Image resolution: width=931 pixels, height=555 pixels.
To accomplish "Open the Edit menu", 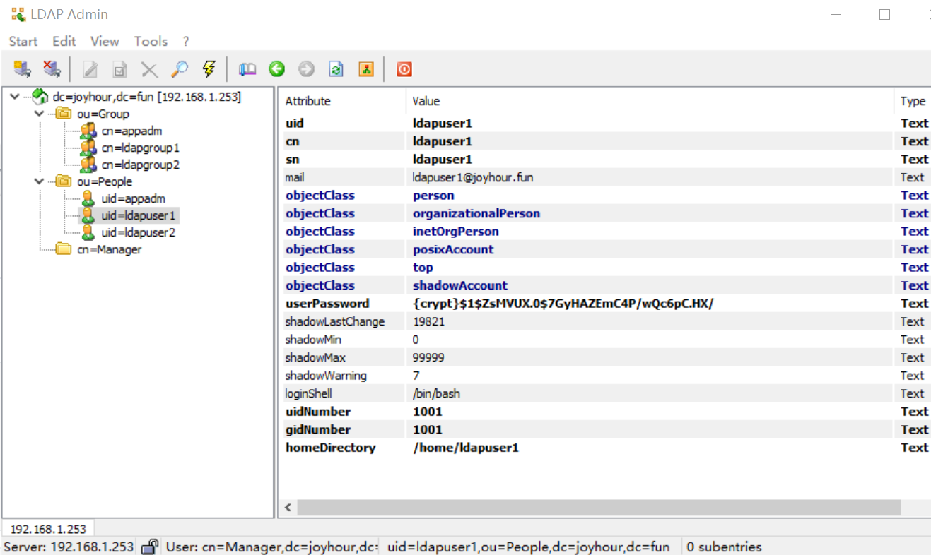I will 64,42.
